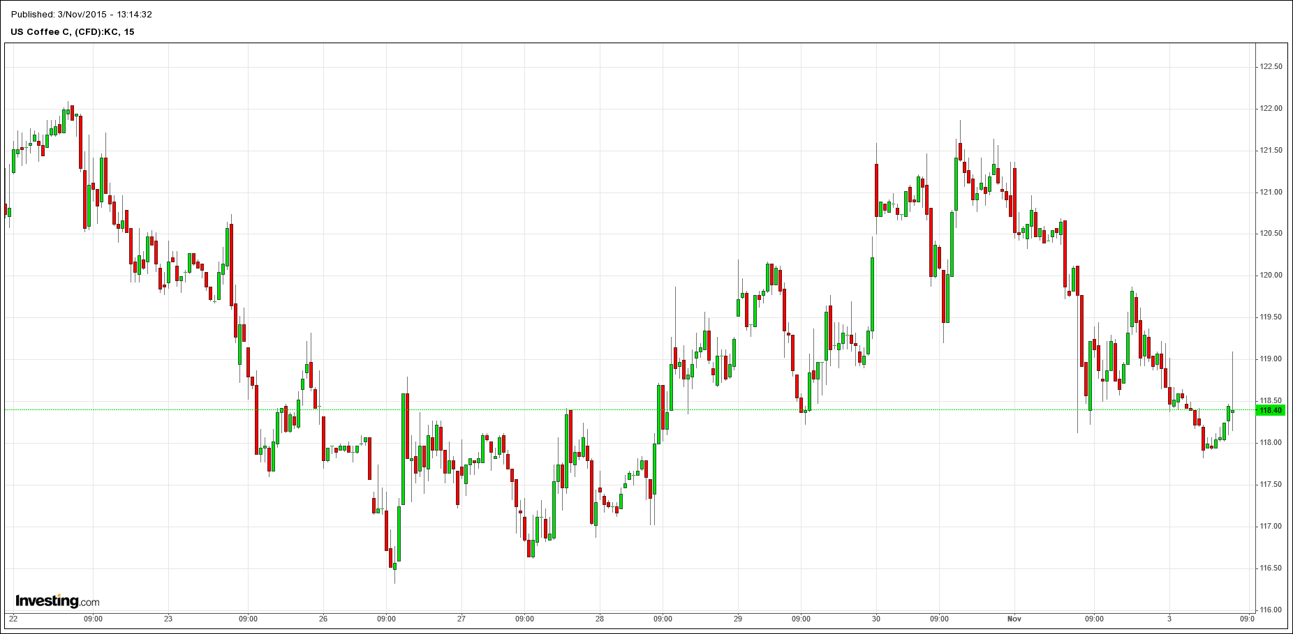Click the 09:00 label between dates 26 and 27
The image size is (1293, 634).
point(386,619)
